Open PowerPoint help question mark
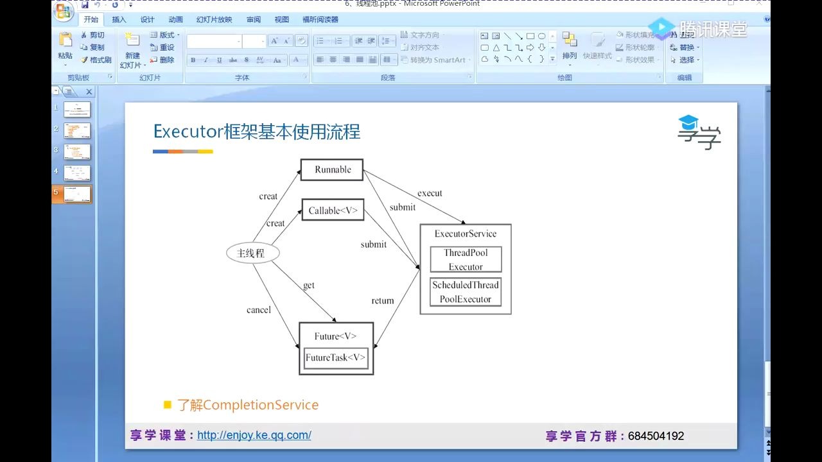The image size is (822, 462). [x=767, y=20]
